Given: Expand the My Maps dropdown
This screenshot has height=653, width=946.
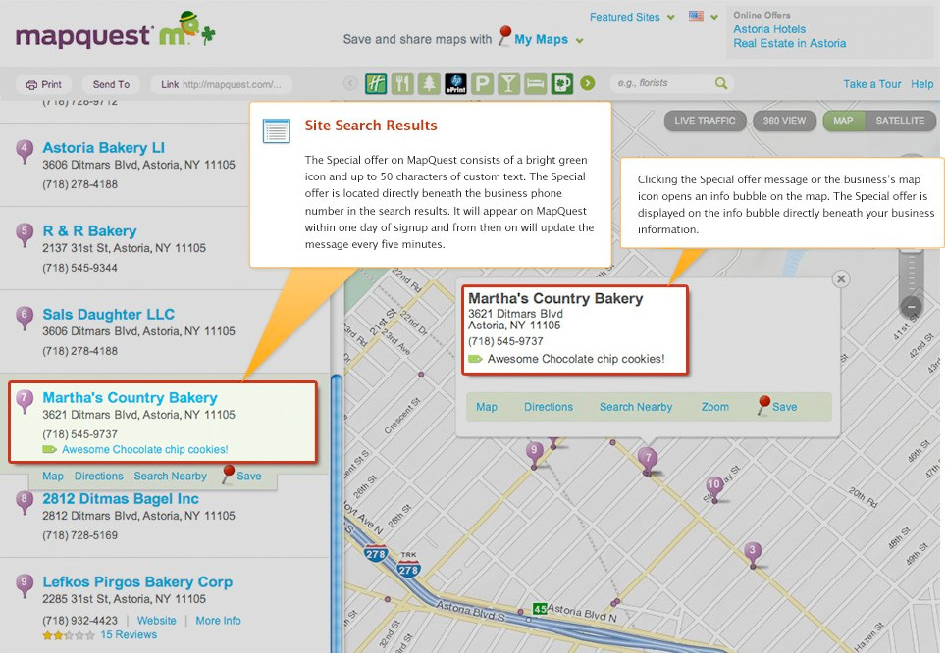Looking at the screenshot, I should coord(549,40).
